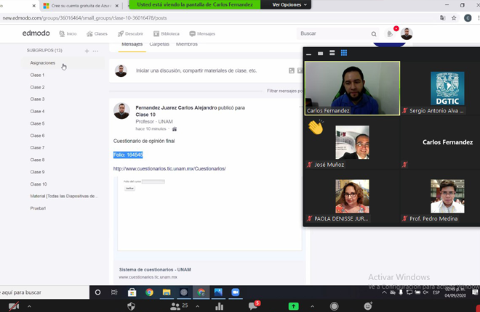Click the green Zoom share screen icon

point(293,306)
